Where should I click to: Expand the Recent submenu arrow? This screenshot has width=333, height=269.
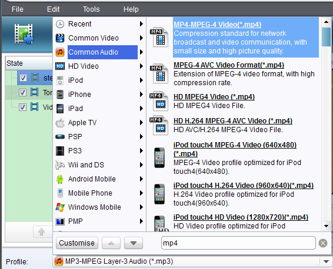tap(141, 23)
